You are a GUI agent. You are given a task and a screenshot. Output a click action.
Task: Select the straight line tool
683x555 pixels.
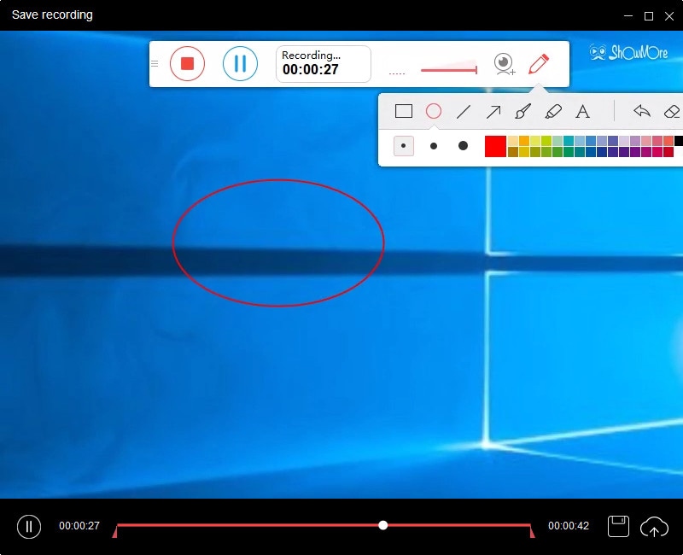point(464,112)
